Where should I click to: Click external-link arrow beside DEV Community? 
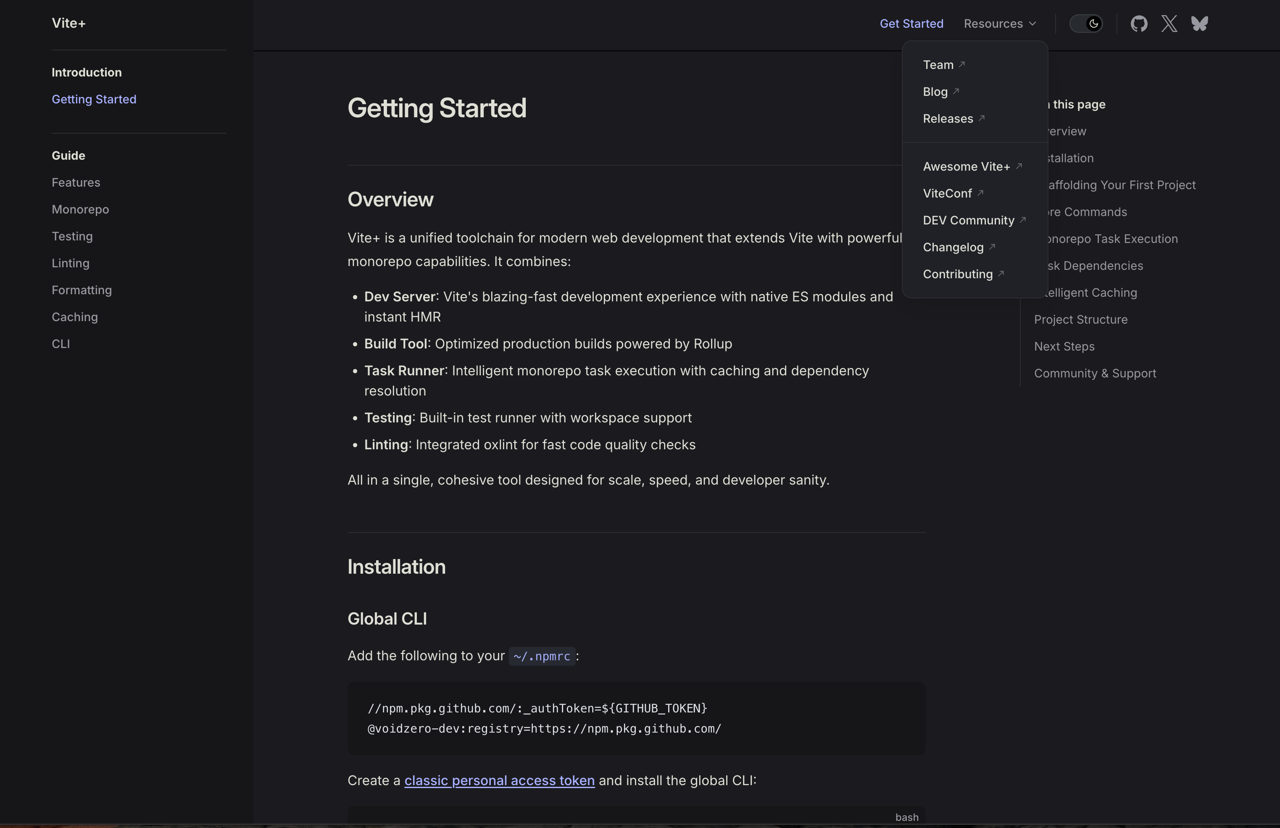tap(1023, 219)
